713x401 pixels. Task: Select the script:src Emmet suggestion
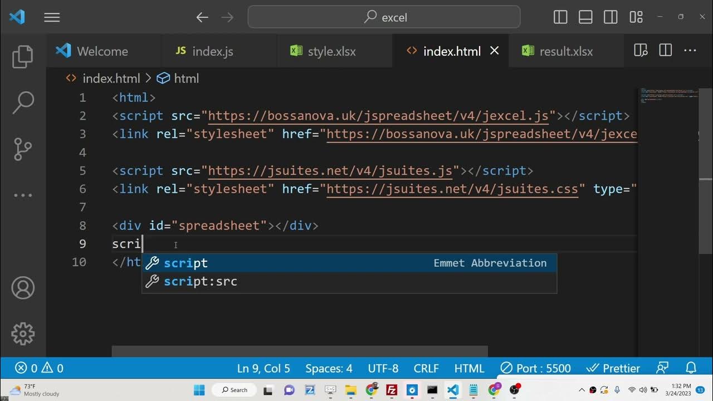point(201,281)
